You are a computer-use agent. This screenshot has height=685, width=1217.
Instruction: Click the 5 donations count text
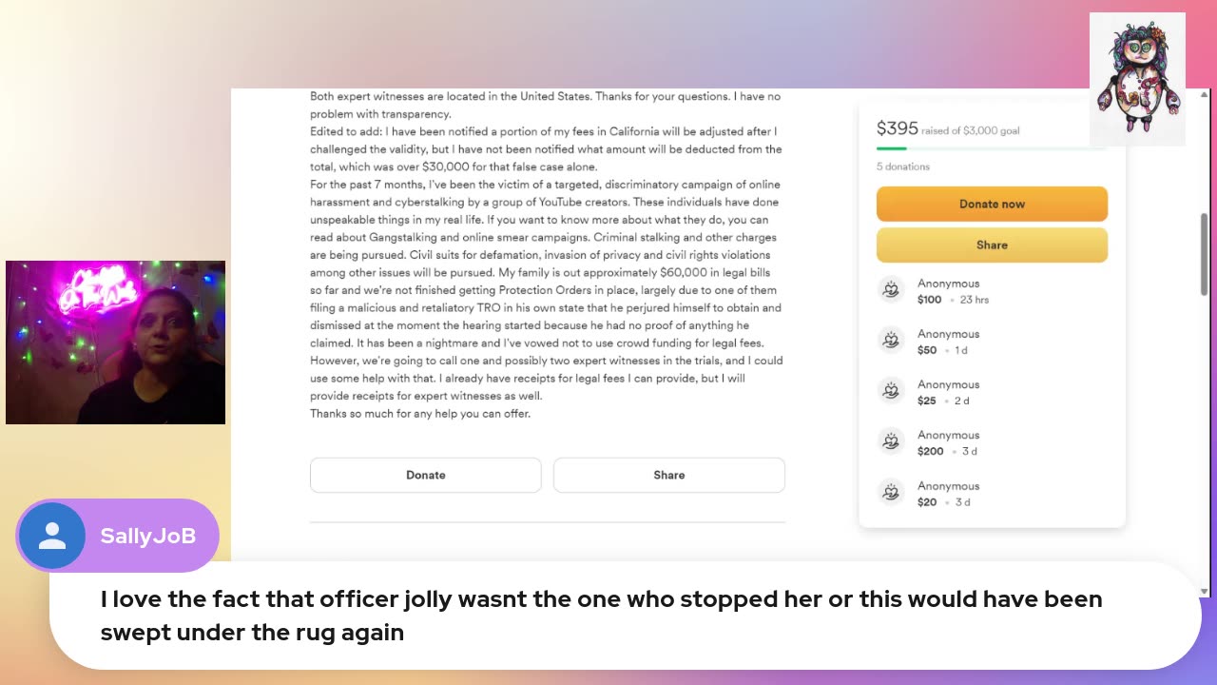point(903,166)
